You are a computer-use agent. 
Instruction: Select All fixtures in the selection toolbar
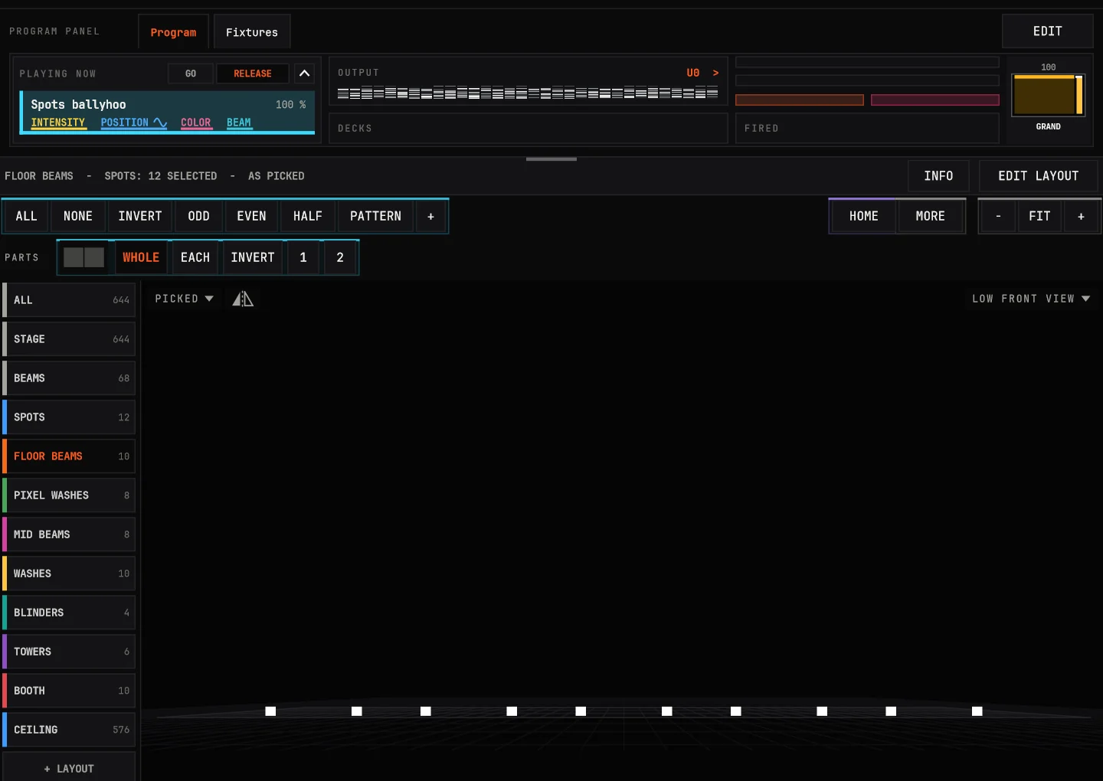click(x=26, y=216)
